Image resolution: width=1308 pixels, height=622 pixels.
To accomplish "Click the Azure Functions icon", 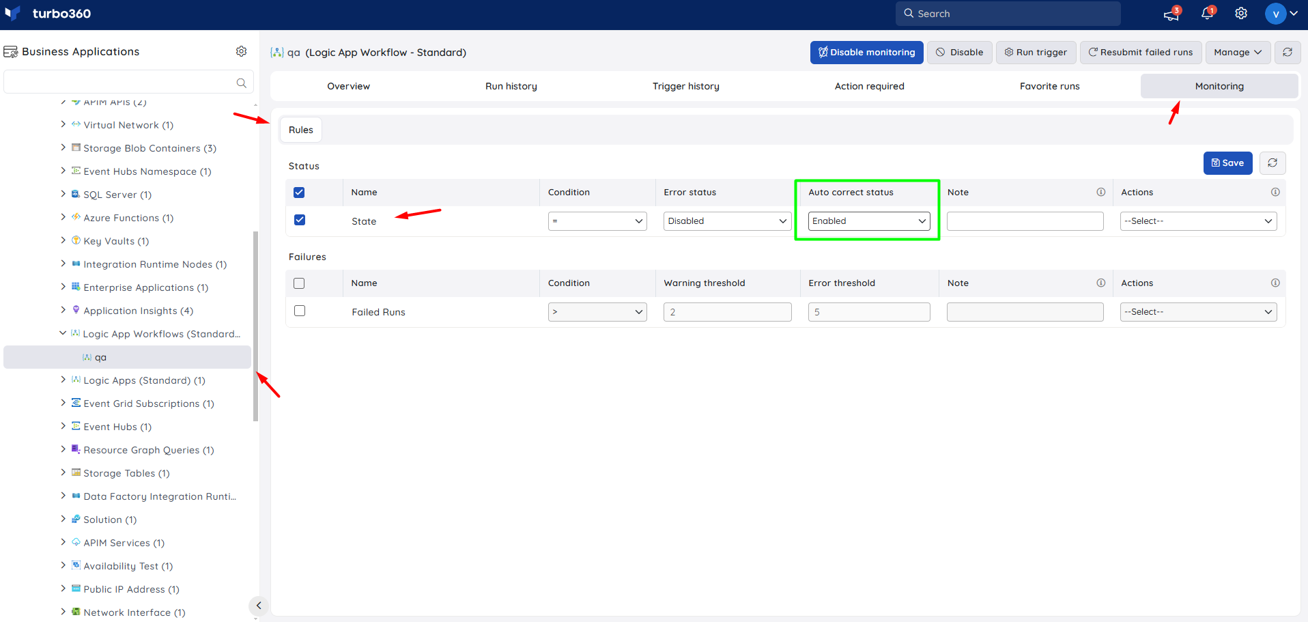I will coord(76,217).
